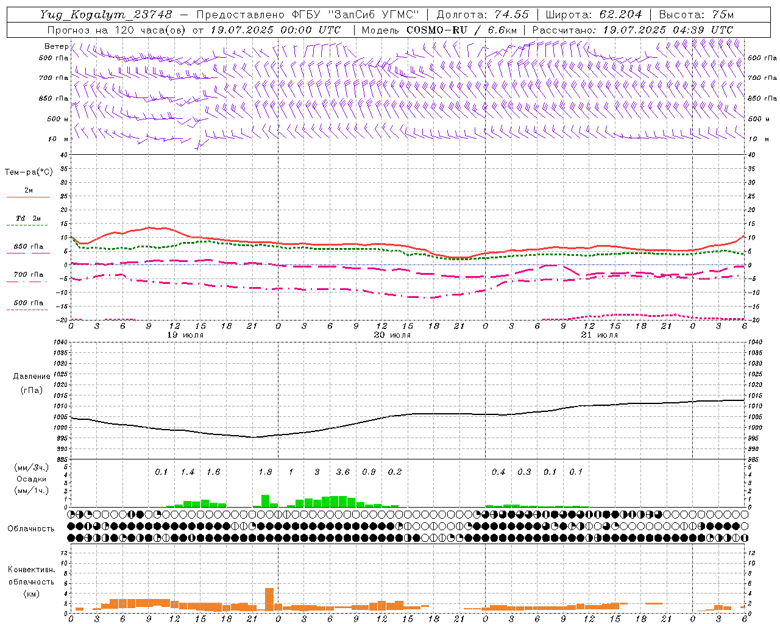Select the provider text ФГБУ "ЗапСиб УГМС"

pyautogui.click(x=356, y=14)
